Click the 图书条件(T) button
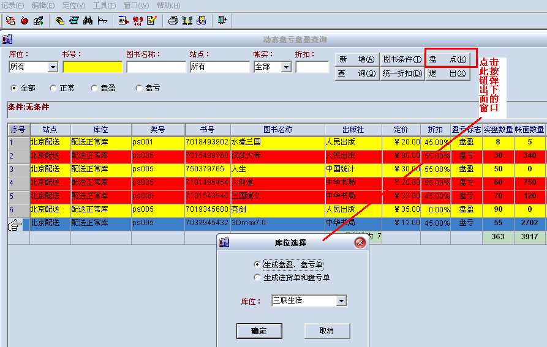The height and width of the screenshot is (347, 547). tap(402, 59)
